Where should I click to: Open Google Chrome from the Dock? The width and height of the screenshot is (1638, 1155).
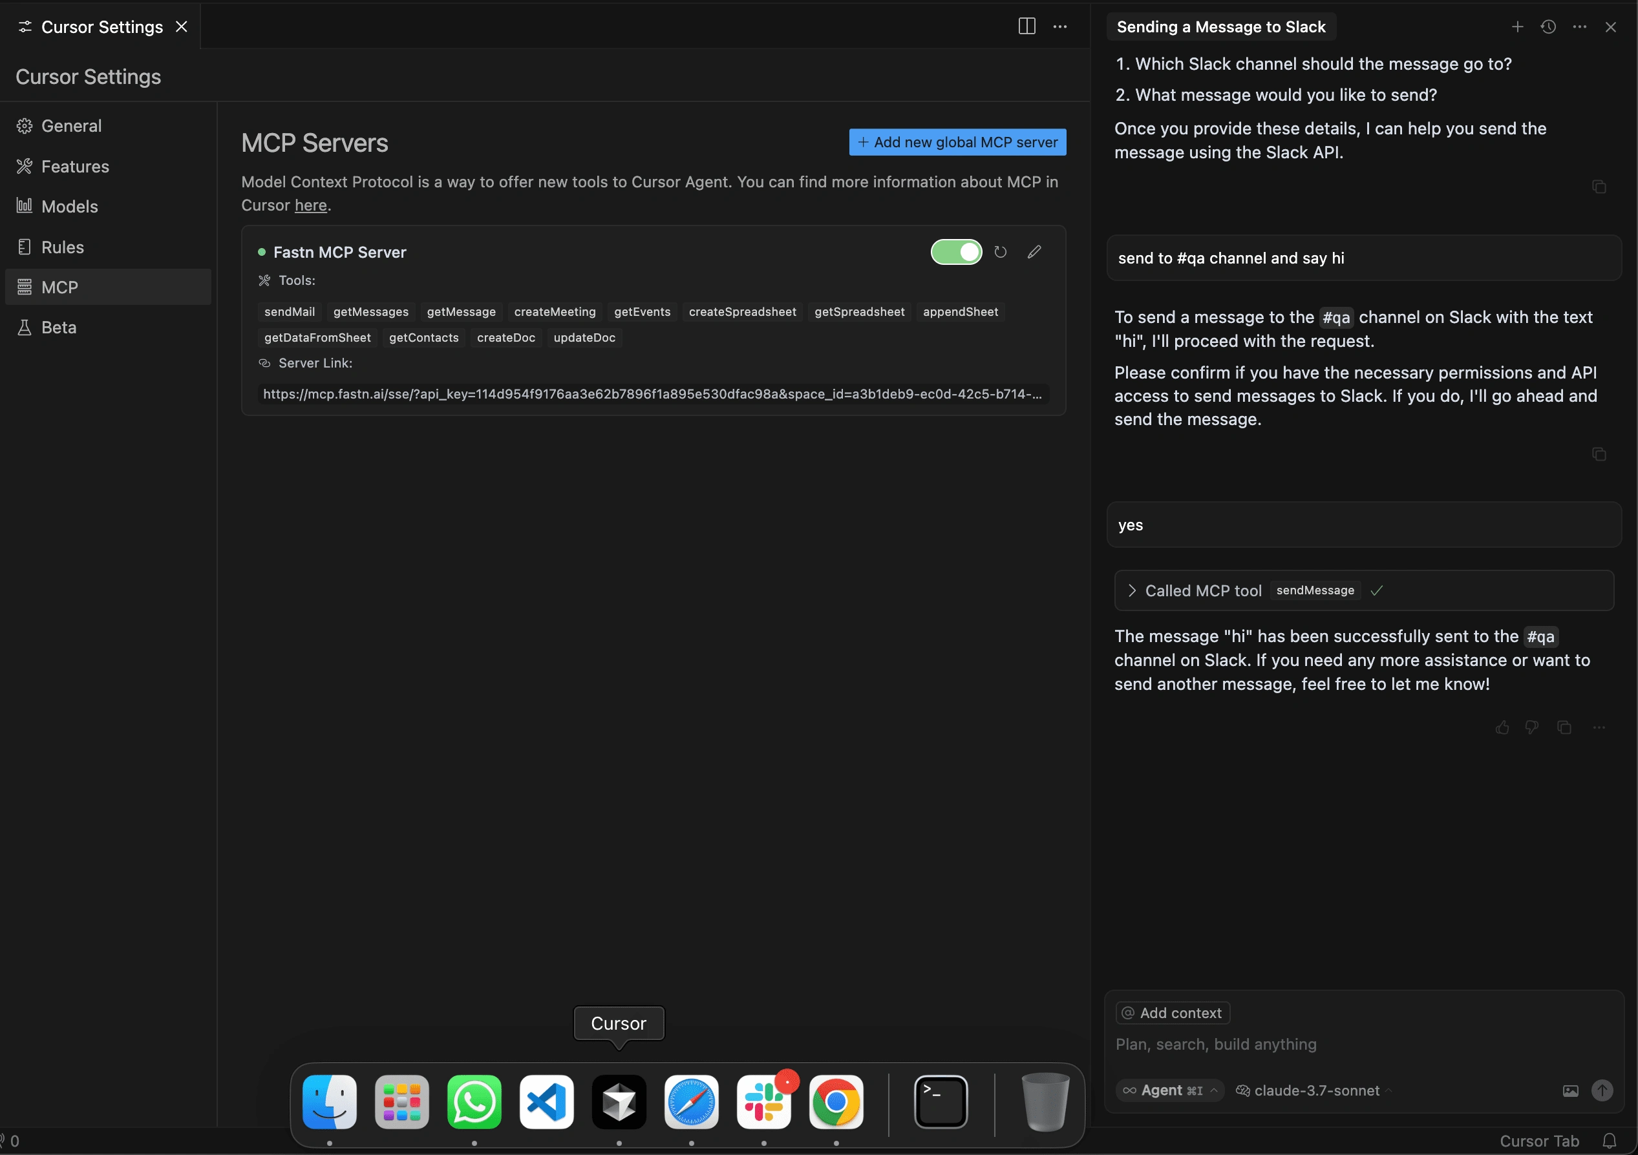(x=836, y=1101)
